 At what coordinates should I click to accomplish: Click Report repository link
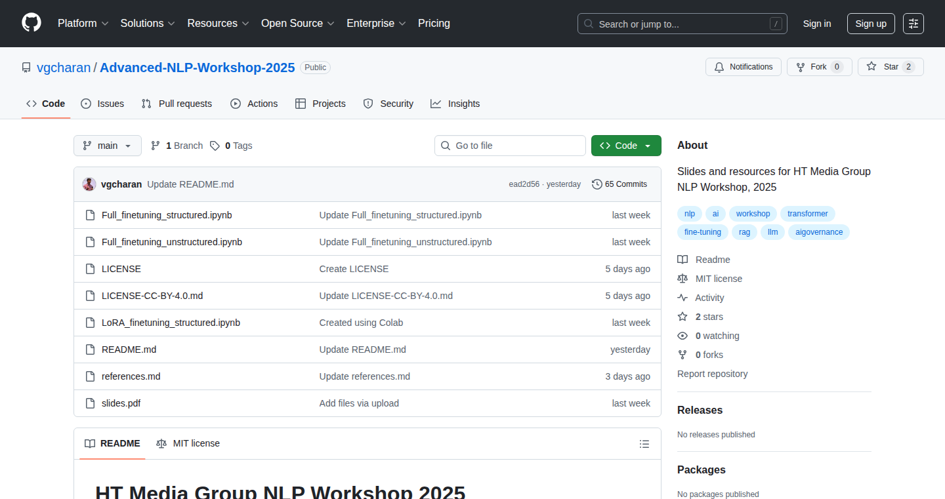[x=713, y=374]
